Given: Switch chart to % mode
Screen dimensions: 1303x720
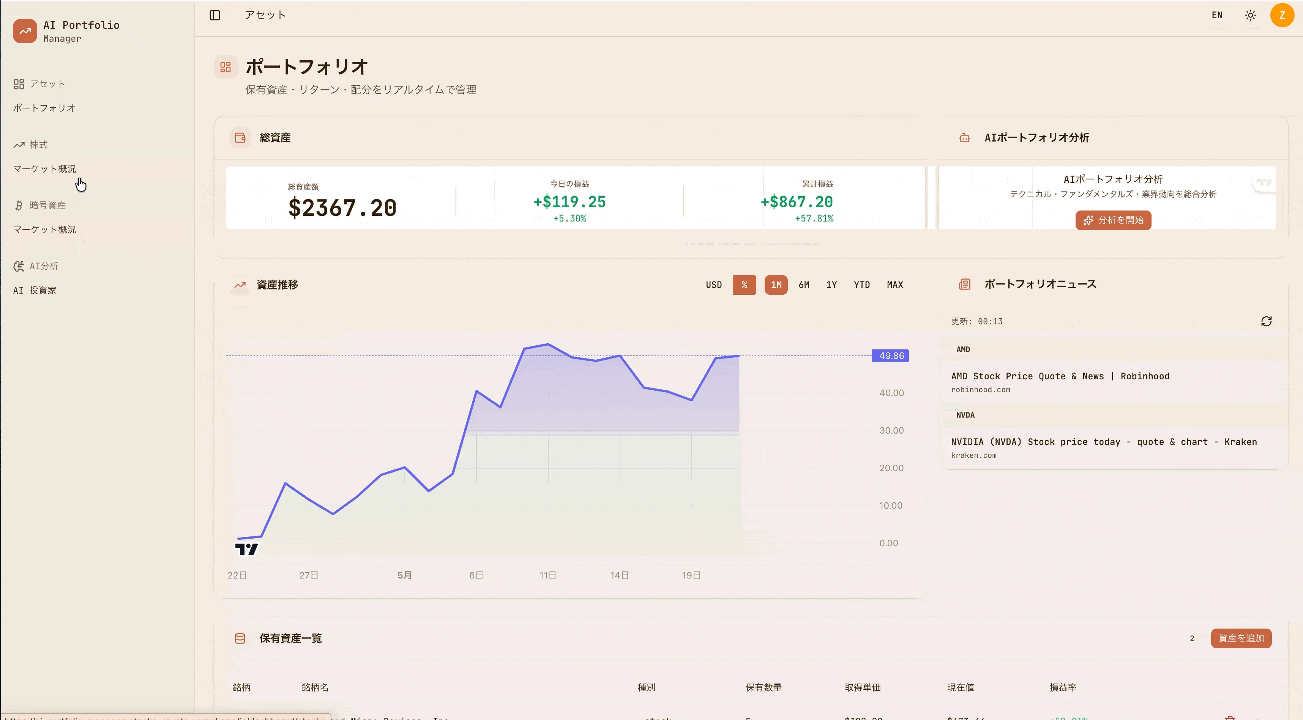Looking at the screenshot, I should click(x=744, y=285).
